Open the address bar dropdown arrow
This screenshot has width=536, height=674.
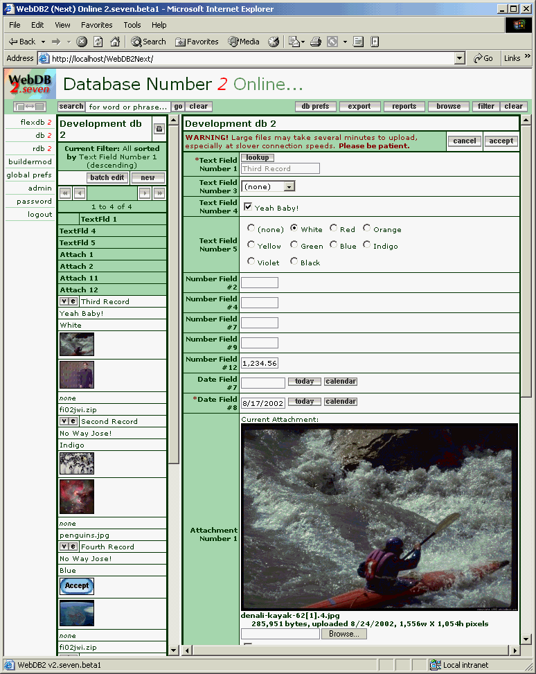coord(460,58)
